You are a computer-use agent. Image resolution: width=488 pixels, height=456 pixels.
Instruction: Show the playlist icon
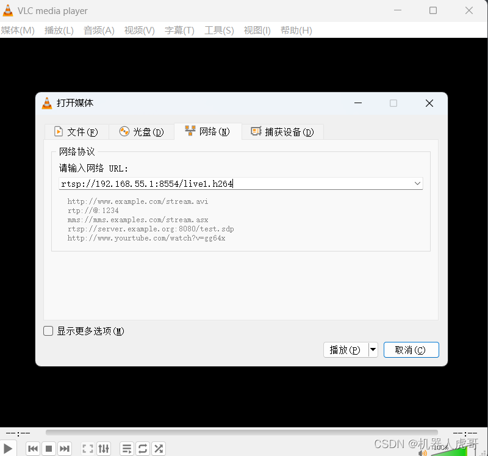(x=126, y=448)
